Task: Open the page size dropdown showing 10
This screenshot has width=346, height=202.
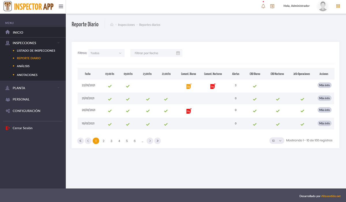Action: pos(277,141)
